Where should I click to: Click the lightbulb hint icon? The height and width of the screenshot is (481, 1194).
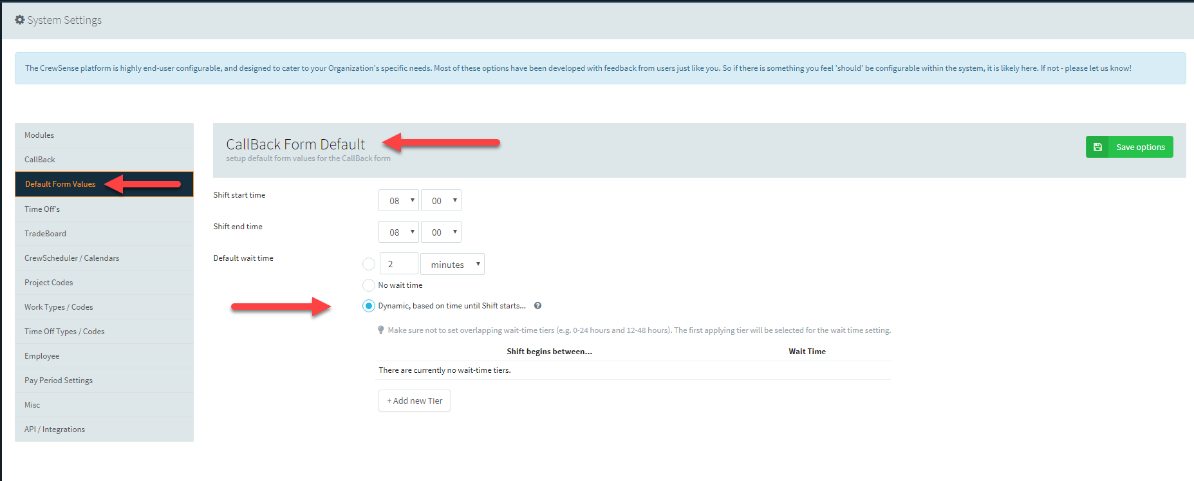[x=381, y=330]
